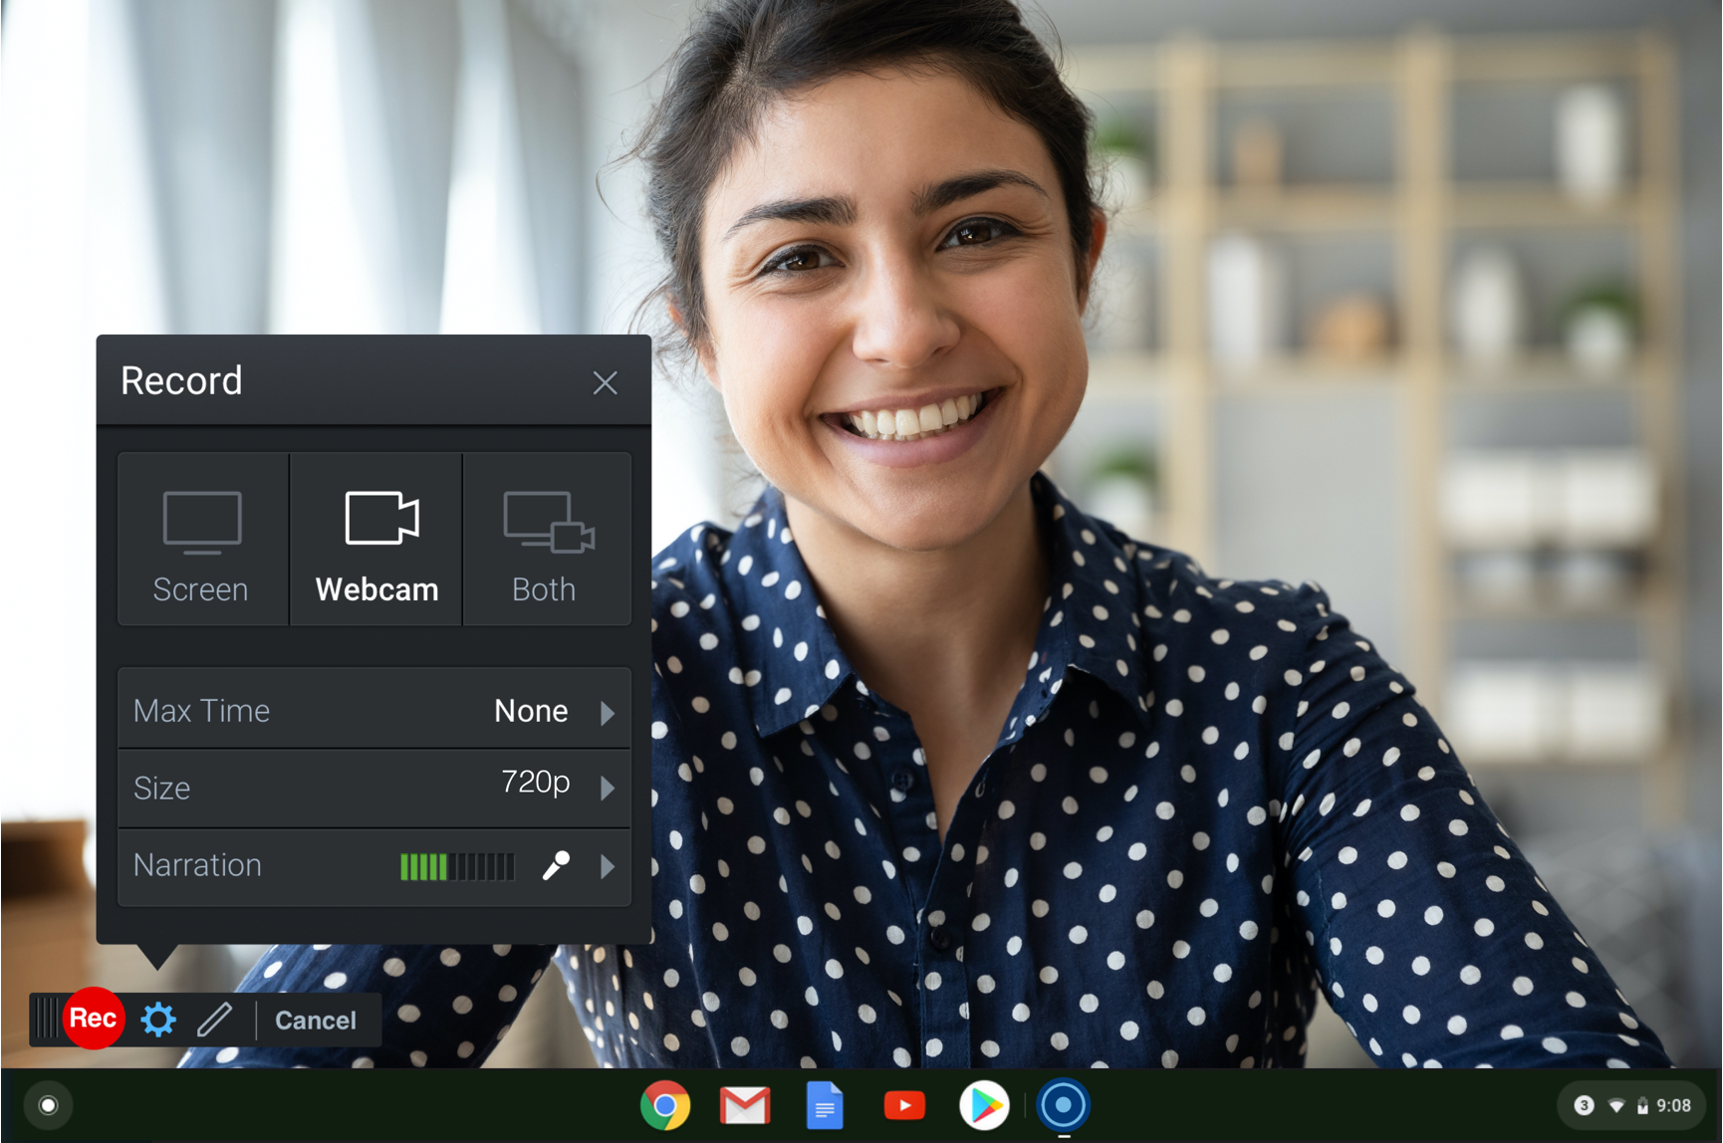This screenshot has width=1723, height=1143.
Task: Toggle Webcam mode off by selecting Screen
Action: coord(201,538)
